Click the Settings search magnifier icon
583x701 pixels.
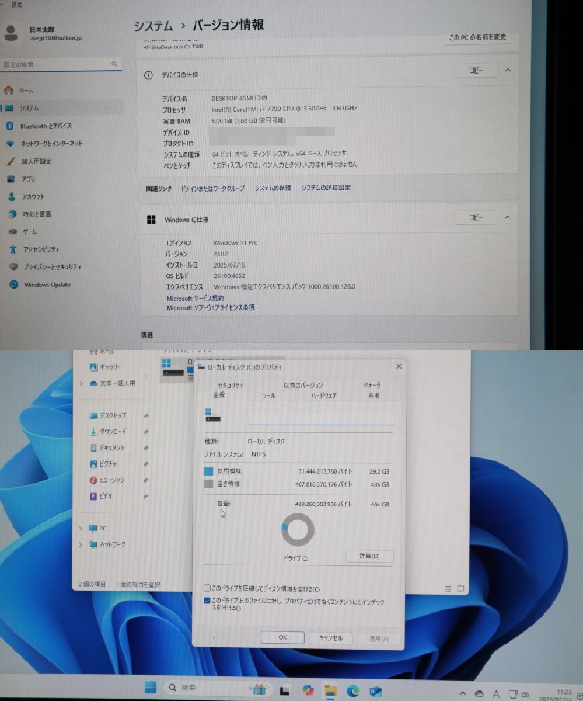coord(114,64)
